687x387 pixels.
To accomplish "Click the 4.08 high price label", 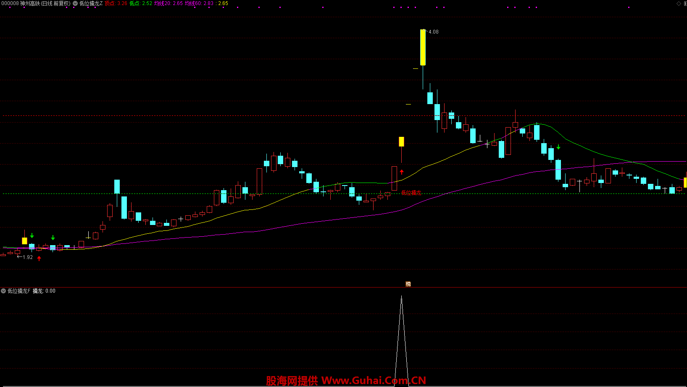I will click(433, 32).
